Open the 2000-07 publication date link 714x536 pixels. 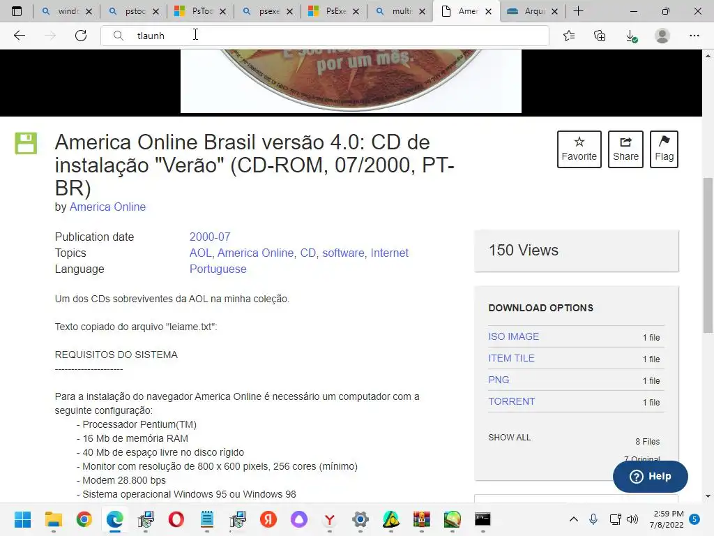coord(210,237)
